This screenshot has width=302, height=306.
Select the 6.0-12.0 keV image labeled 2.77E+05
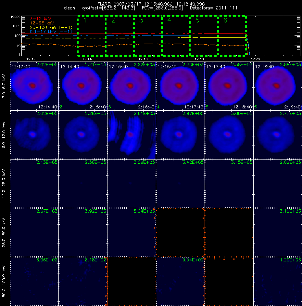click(278, 135)
